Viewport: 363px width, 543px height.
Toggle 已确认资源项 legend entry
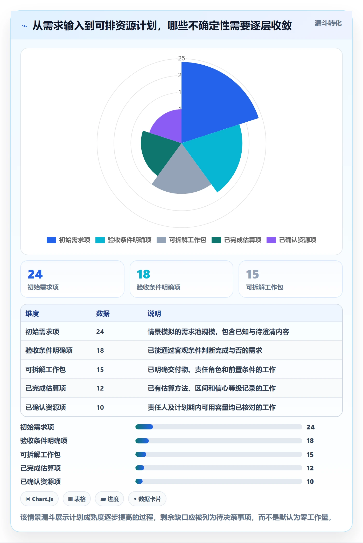(x=291, y=240)
